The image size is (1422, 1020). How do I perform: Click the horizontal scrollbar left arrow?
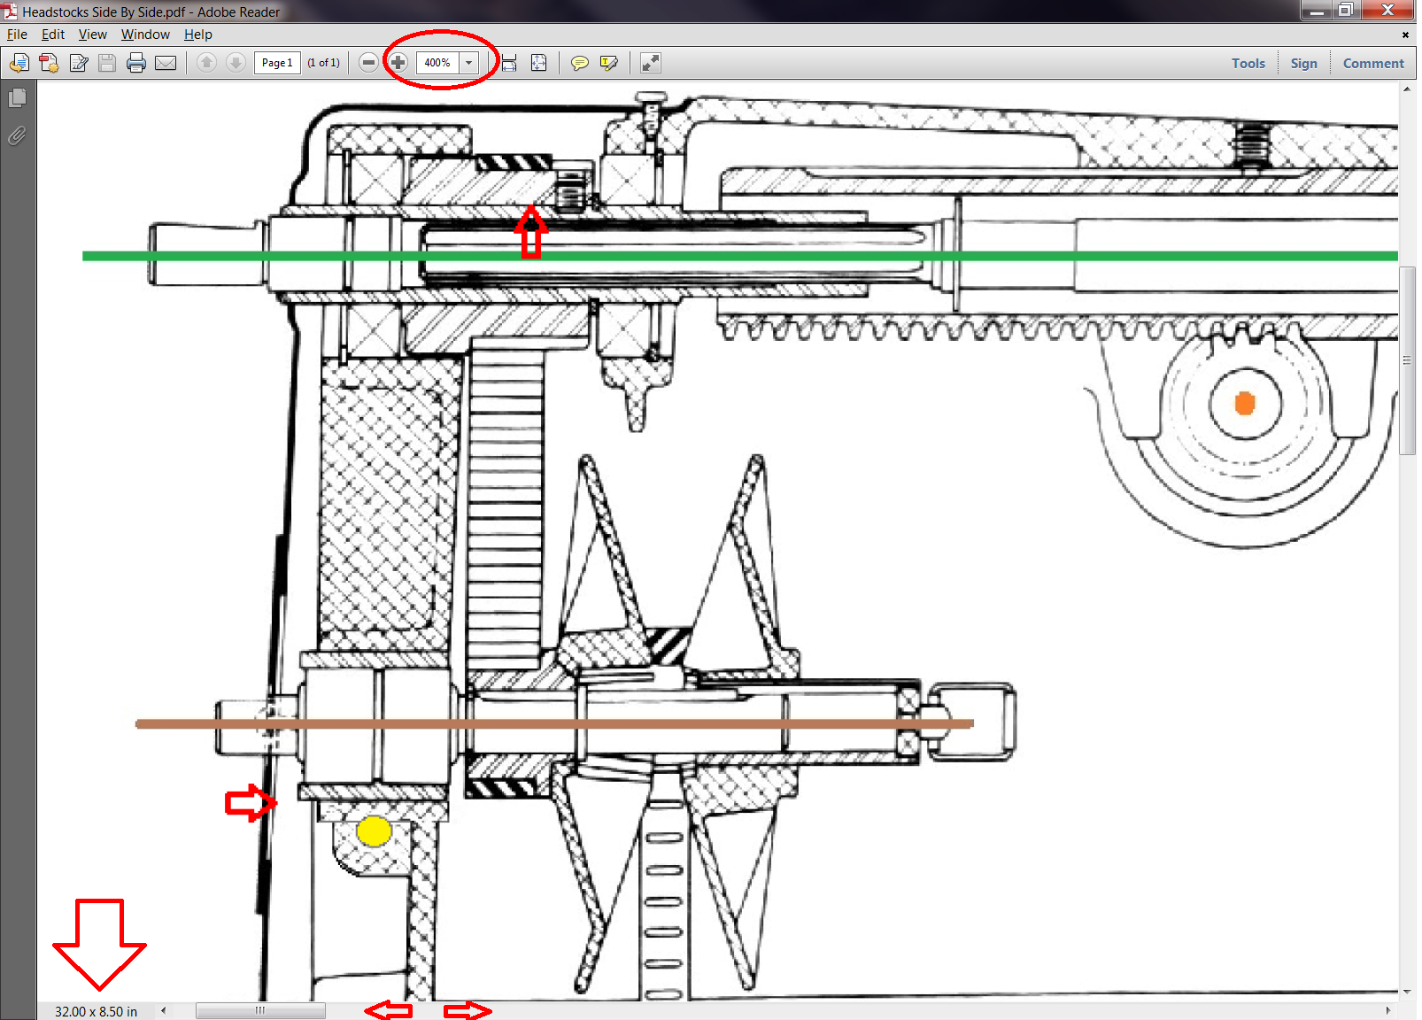click(164, 1010)
